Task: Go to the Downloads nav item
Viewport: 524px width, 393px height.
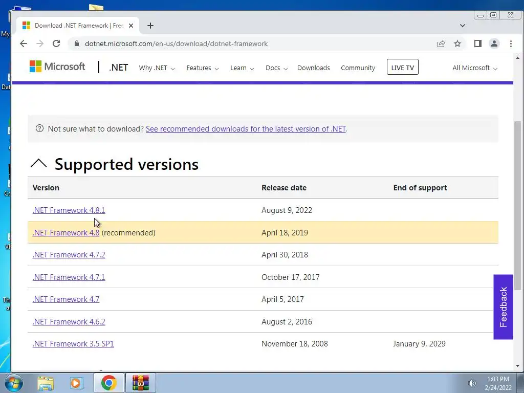Action: coord(314,68)
